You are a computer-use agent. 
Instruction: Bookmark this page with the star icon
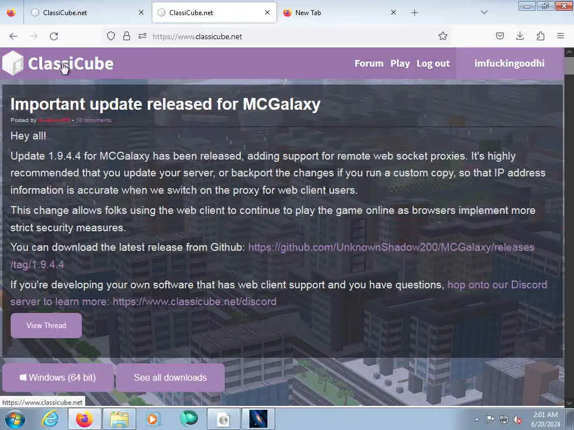(x=443, y=36)
